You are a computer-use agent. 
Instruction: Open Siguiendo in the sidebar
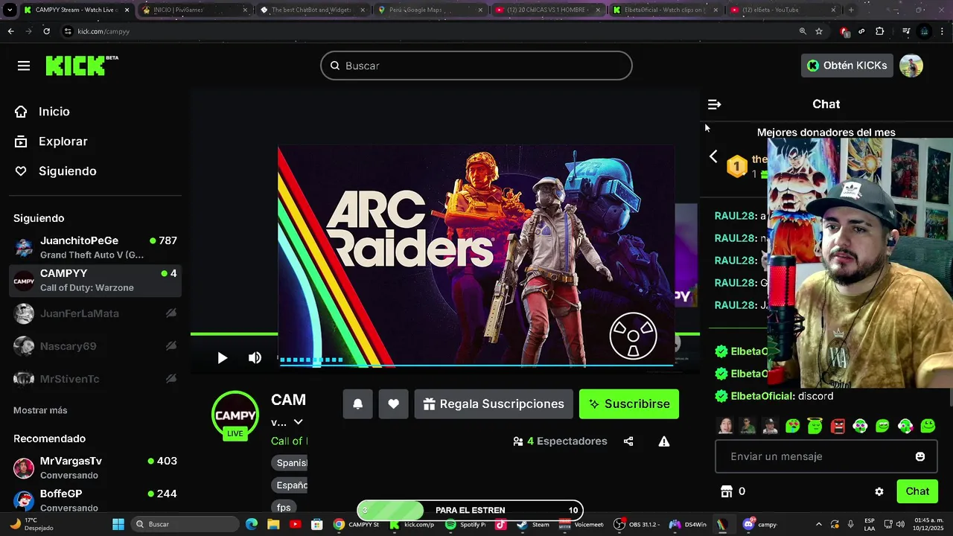click(x=57, y=171)
